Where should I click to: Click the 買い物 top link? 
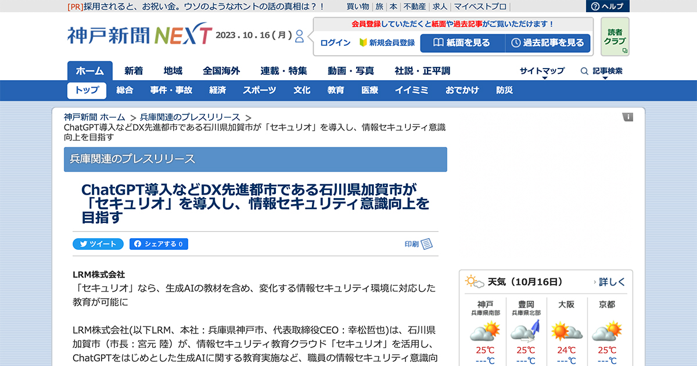(358, 6)
